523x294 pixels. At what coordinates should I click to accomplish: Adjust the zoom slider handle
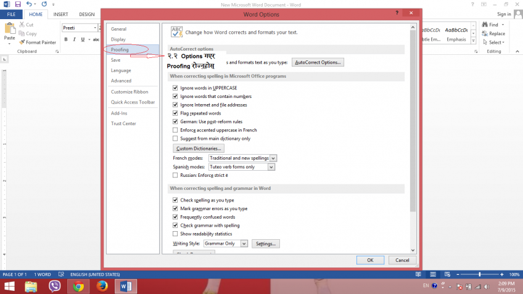pos(480,274)
